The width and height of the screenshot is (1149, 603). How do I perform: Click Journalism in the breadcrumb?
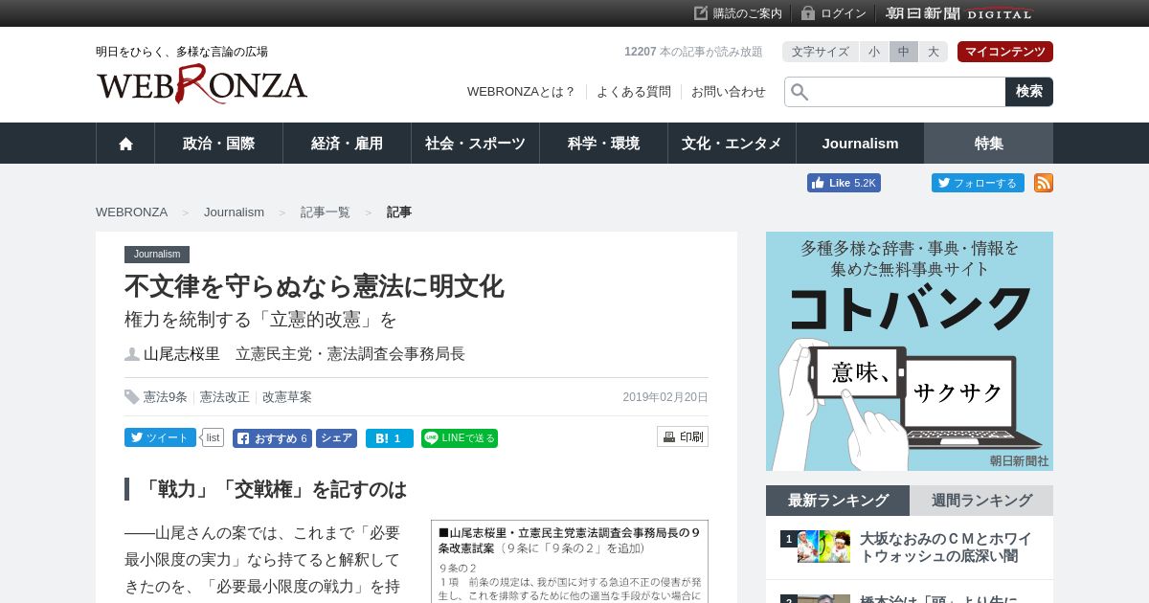pos(234,212)
